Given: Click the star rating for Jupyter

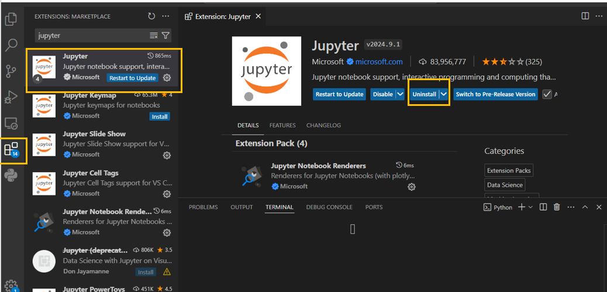Looking at the screenshot, I should click(x=511, y=61).
